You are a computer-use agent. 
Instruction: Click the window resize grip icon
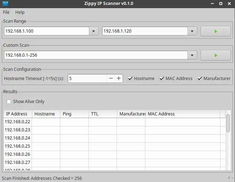click(x=231, y=178)
